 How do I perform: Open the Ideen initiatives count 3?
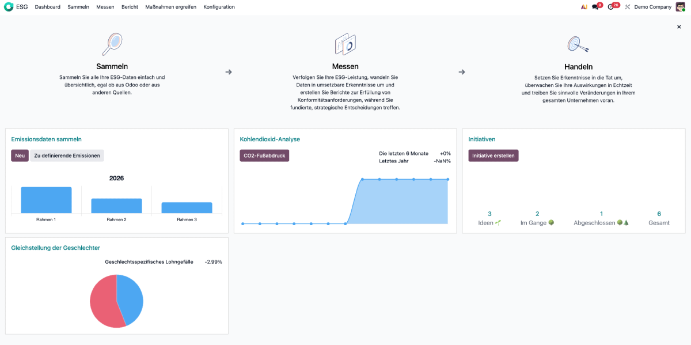[x=489, y=218]
